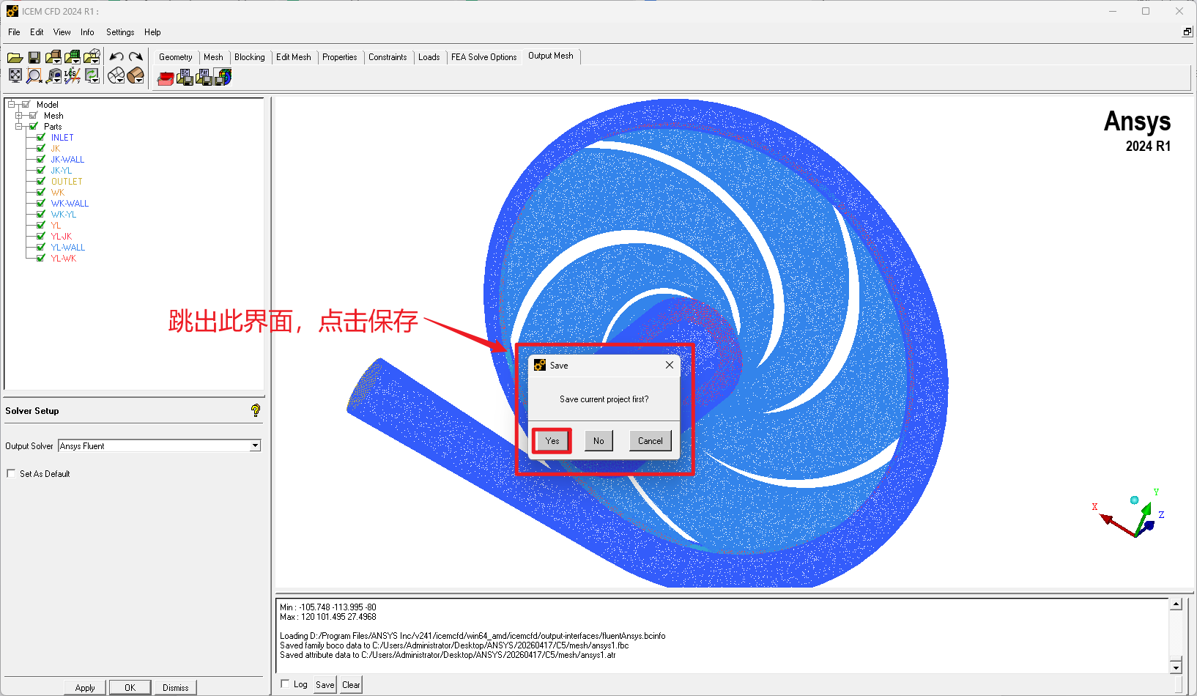Screen dimensions: 1197x696
Task: Open the Mesh file icon with green grid
Action: coord(72,57)
